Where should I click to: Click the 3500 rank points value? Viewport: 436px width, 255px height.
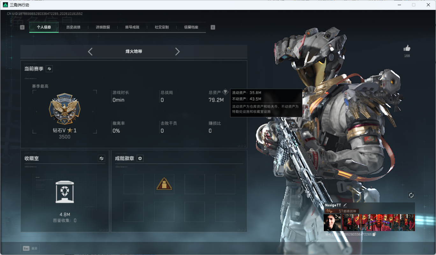[x=65, y=137]
